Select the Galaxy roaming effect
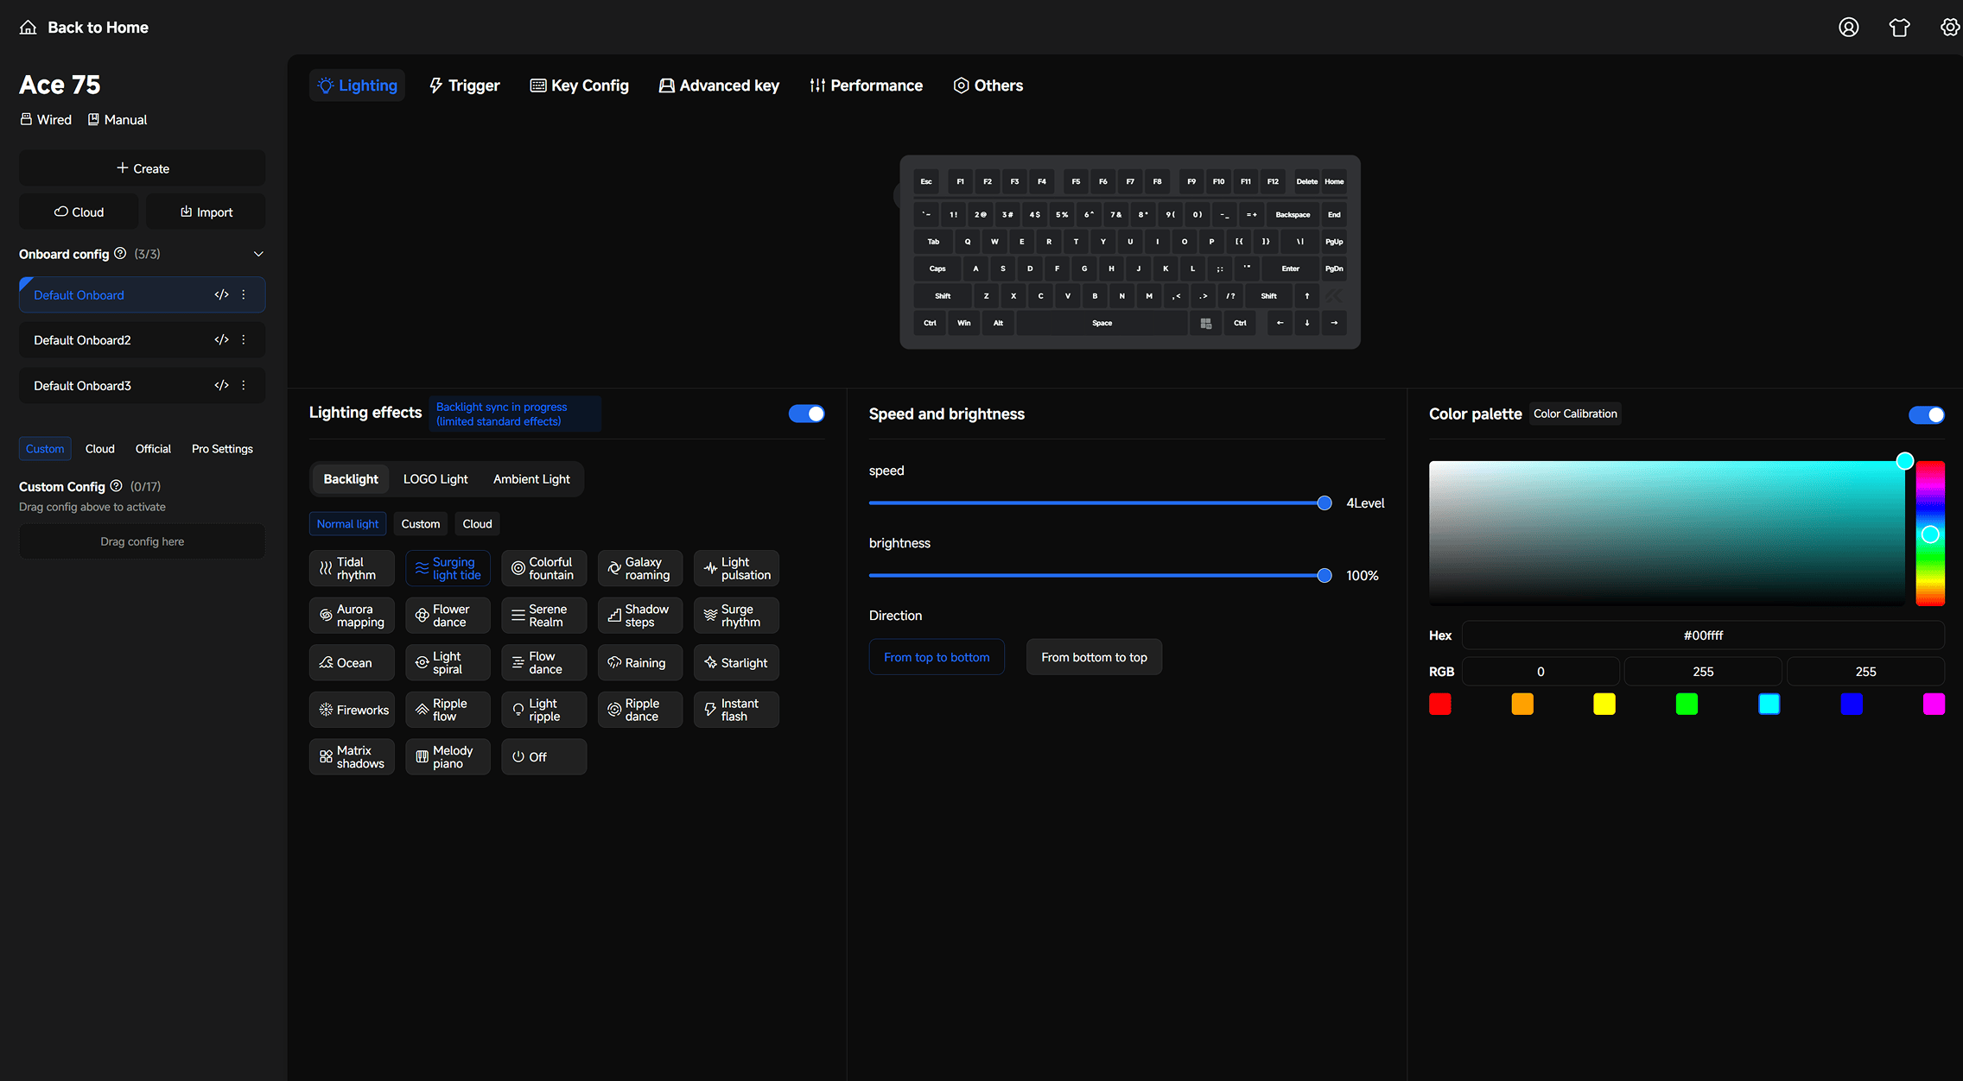 (x=640, y=568)
